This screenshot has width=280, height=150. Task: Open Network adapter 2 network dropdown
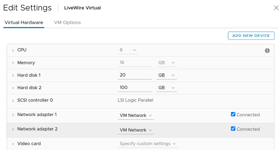click(x=136, y=130)
